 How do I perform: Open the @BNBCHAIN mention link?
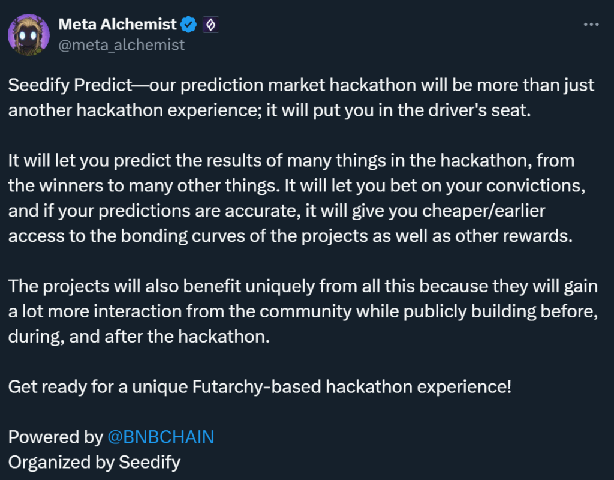coord(161,437)
